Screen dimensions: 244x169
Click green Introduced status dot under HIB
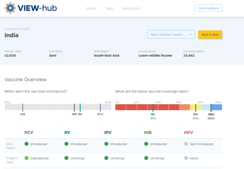tap(146, 144)
